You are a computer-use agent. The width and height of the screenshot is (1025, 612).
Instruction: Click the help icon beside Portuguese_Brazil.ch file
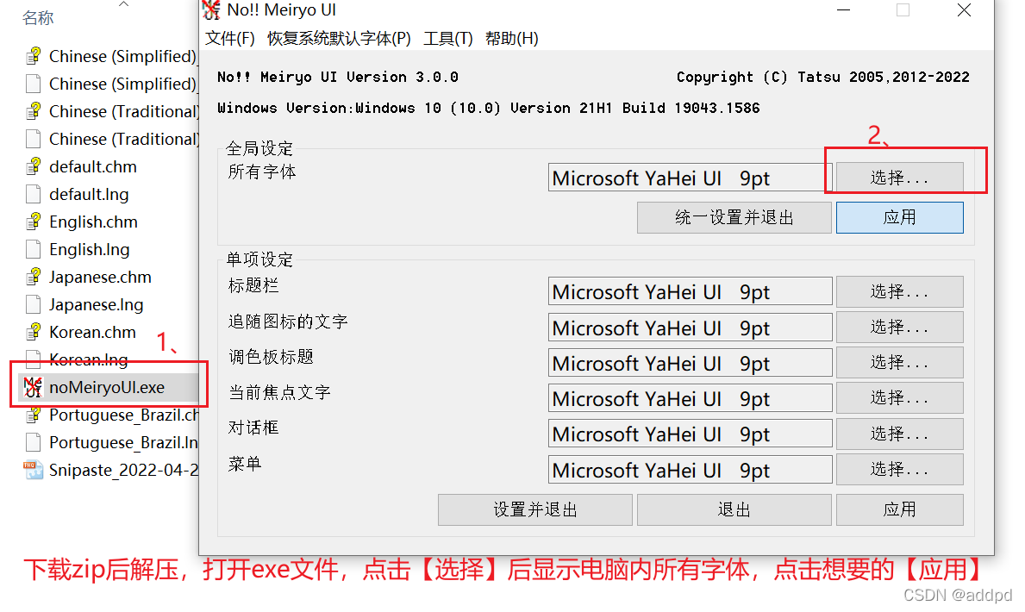[34, 415]
